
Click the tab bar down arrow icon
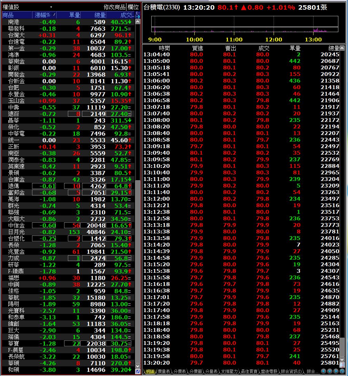point(330,371)
